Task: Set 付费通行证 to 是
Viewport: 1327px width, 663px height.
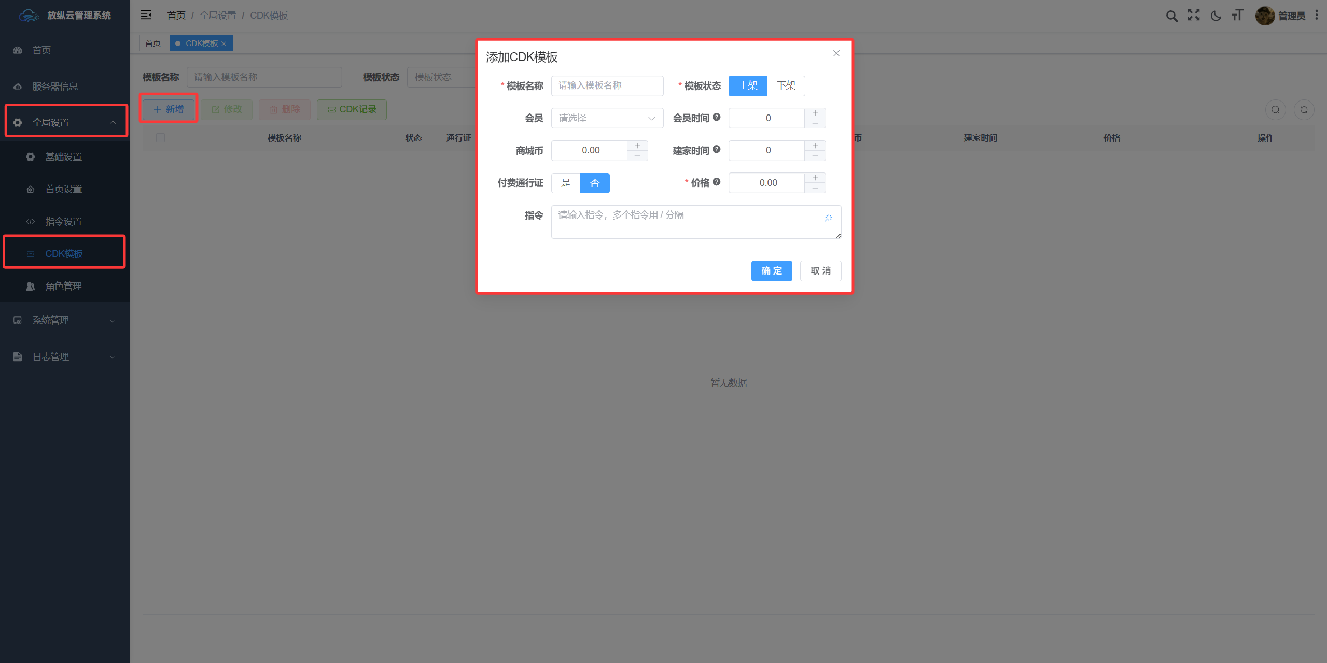Action: pos(566,183)
